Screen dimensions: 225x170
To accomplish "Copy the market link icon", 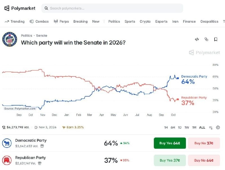I will 206,39.
